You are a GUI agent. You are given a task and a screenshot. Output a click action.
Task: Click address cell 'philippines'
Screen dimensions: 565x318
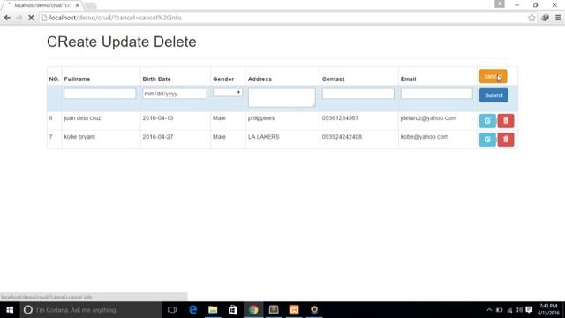point(261,117)
